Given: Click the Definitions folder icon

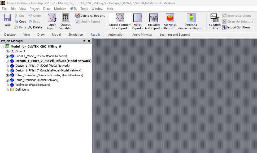Looking at the screenshot, I should [x=12, y=90].
